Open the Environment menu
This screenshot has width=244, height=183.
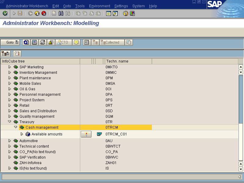coord(100,6)
